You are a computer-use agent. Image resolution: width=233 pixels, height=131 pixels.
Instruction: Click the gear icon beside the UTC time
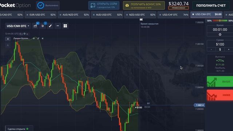24,34
